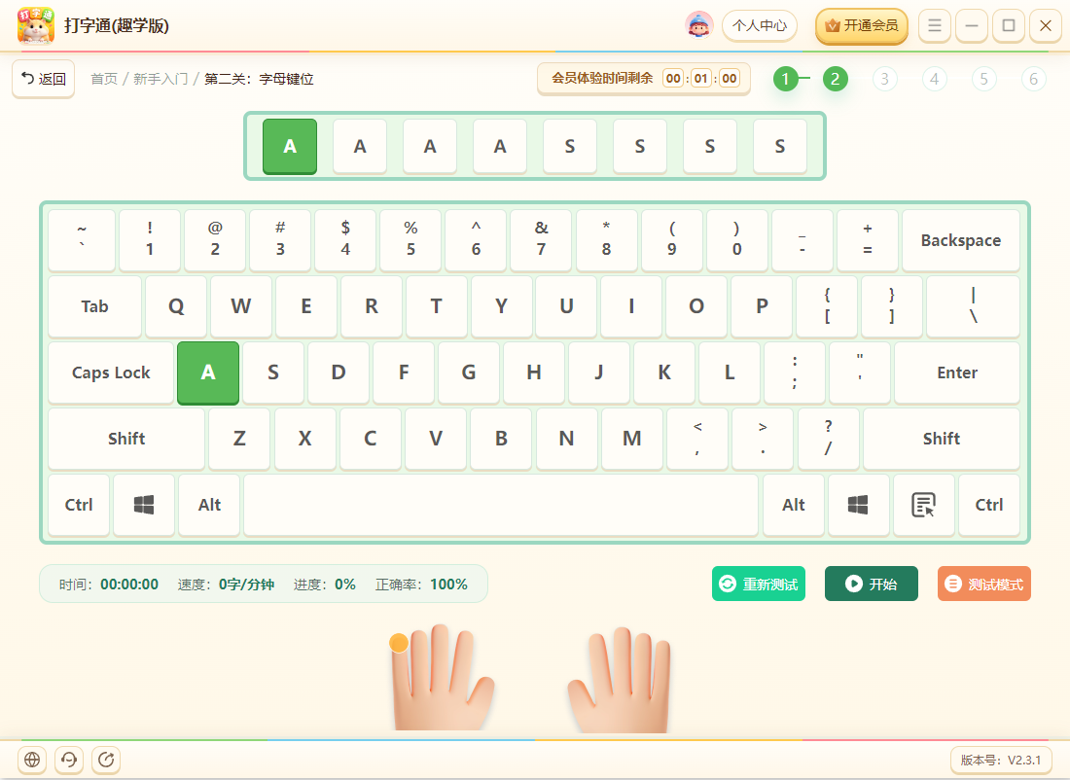Start practice with 开始 button
The height and width of the screenshot is (780, 1070).
(872, 585)
